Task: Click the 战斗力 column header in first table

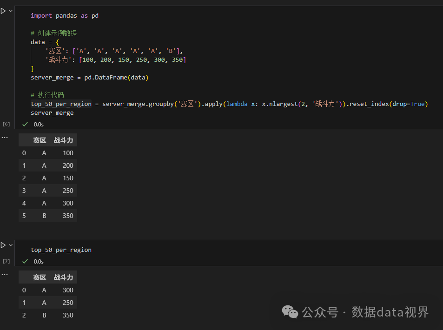Action: point(63,140)
